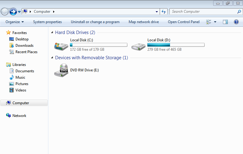The width and height of the screenshot is (243, 154).
Task: Click Devices with Removable Storage (1) heading
Action: pyautogui.click(x=92, y=58)
